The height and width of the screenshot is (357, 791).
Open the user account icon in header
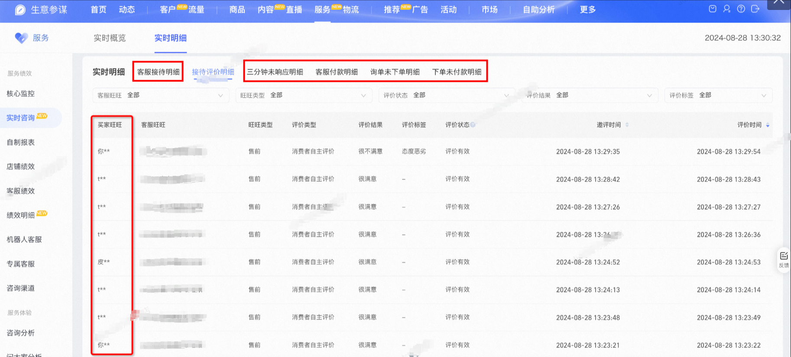[x=727, y=9]
